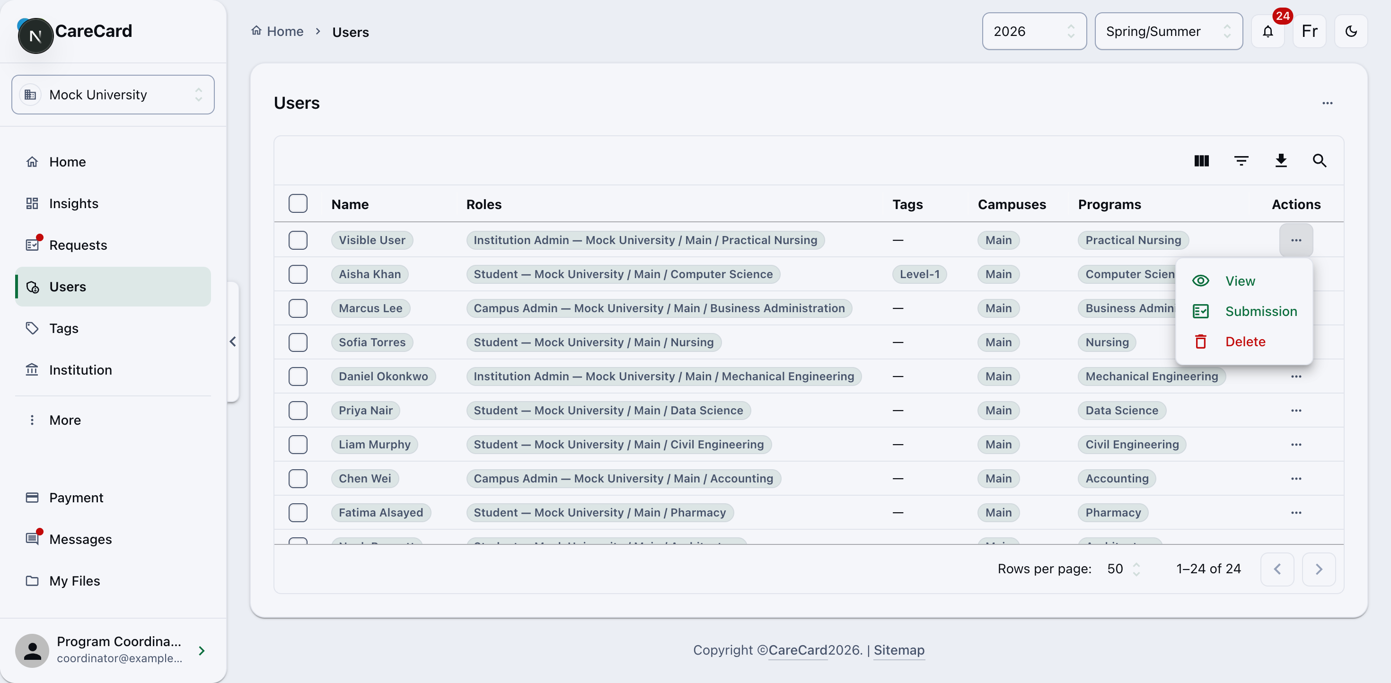The image size is (1391, 683).
Task: Open Messages in the sidebar
Action: click(113, 539)
